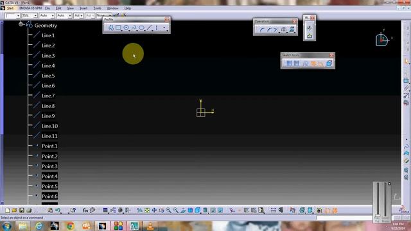Viewport: 411px width, 231px height.
Task: Click the Pan icon in view toolbar
Action: tap(154, 210)
